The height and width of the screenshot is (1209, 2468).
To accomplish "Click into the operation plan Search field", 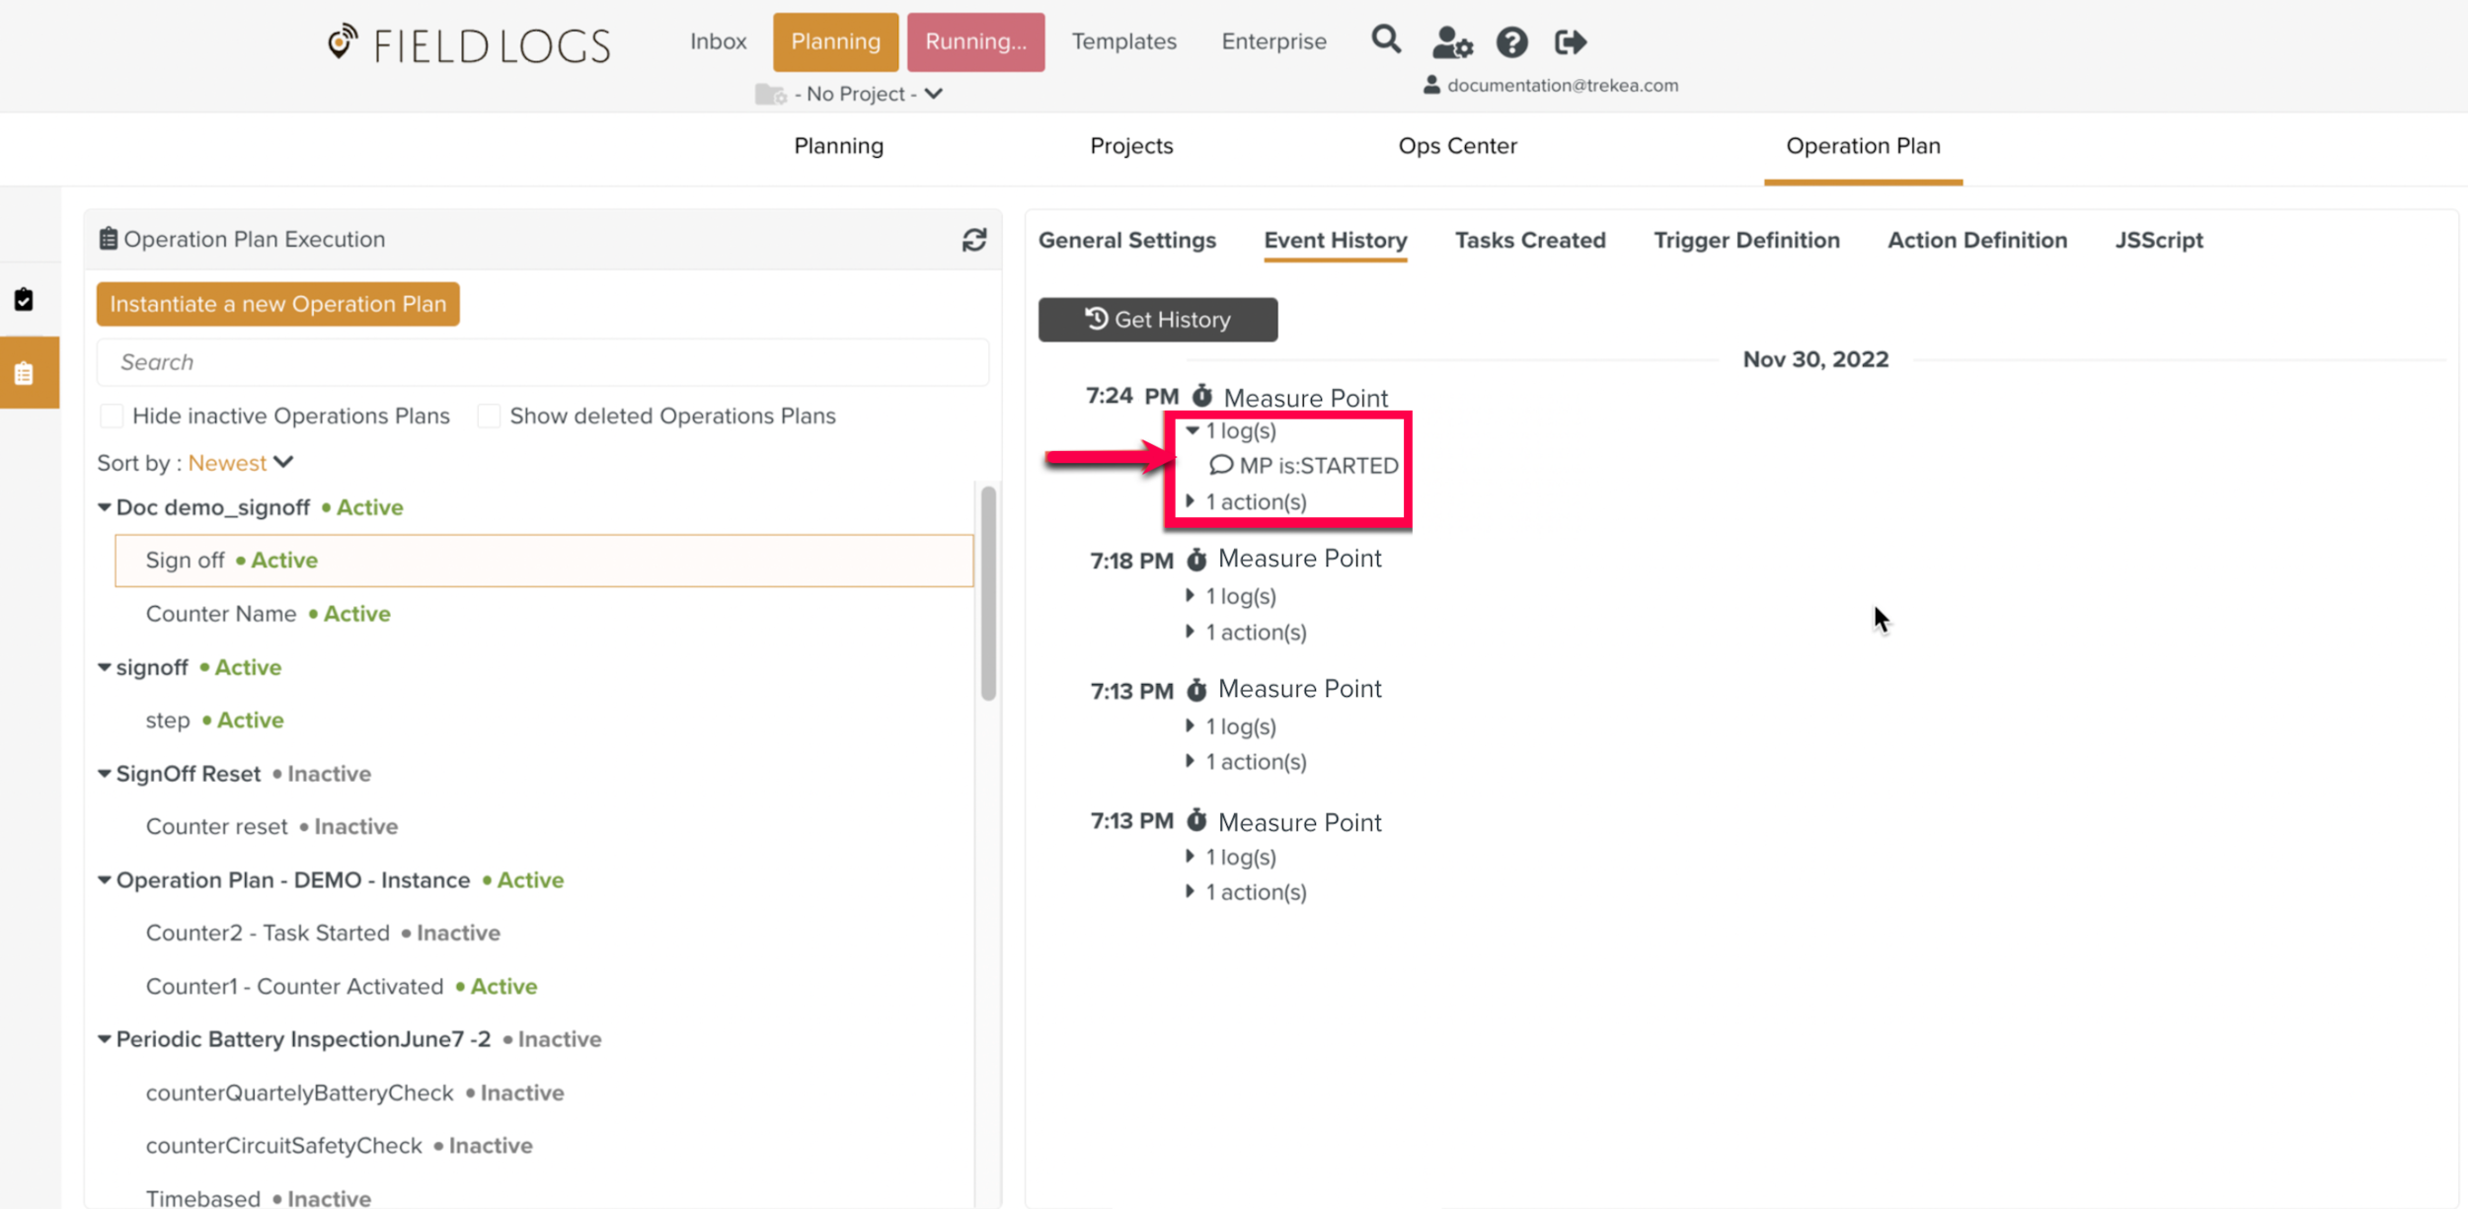I will [x=543, y=362].
